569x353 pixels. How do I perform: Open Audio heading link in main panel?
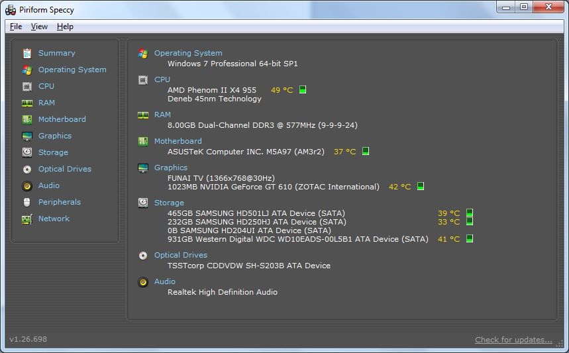(x=165, y=281)
